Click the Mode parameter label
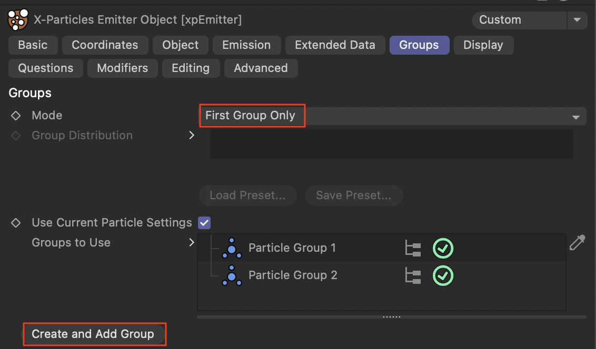The height and width of the screenshot is (349, 596). pos(47,115)
